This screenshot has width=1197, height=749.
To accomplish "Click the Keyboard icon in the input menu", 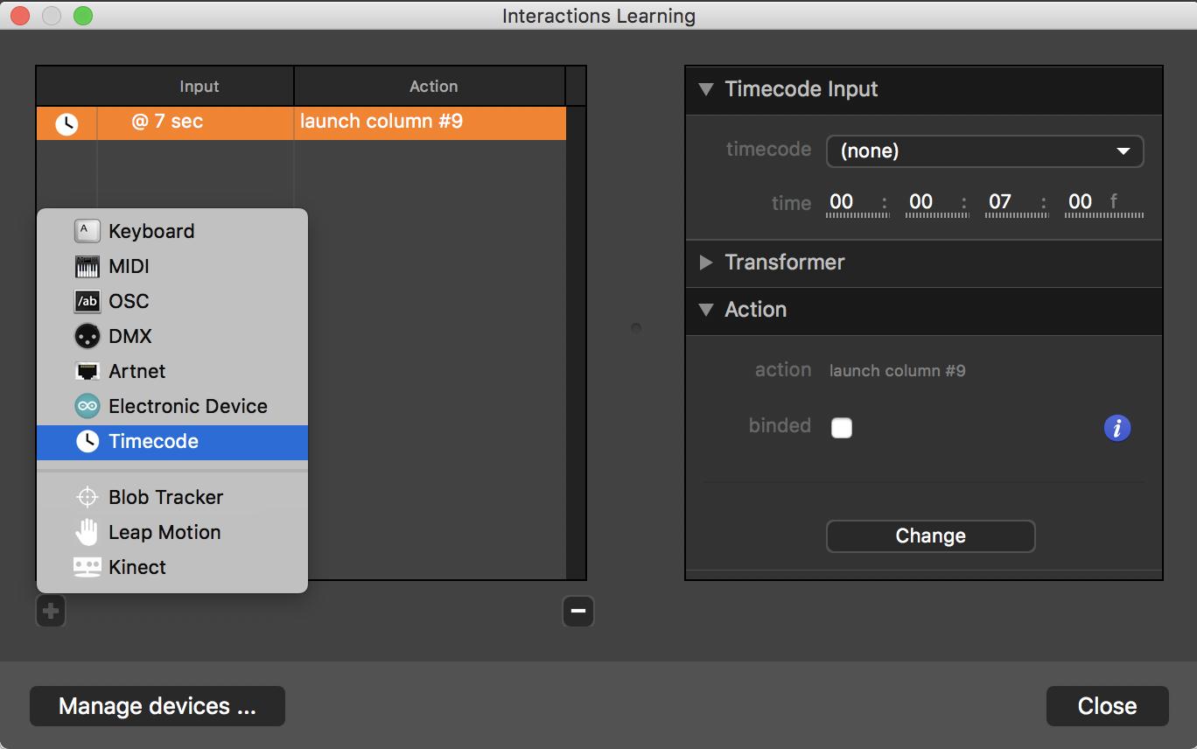I will [x=87, y=231].
